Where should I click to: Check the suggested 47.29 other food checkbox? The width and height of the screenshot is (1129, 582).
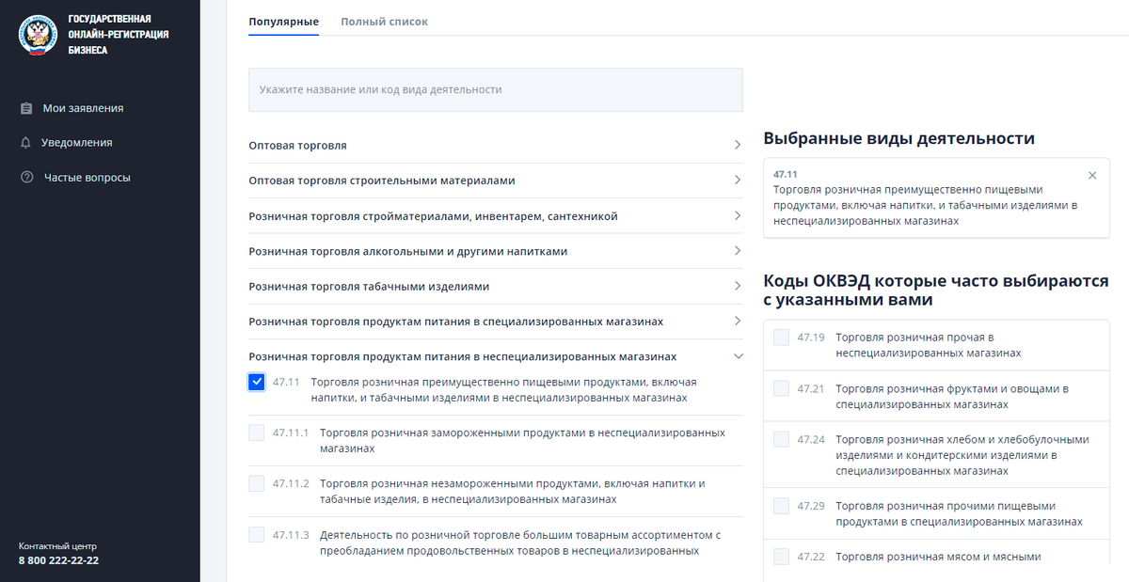coord(781,506)
